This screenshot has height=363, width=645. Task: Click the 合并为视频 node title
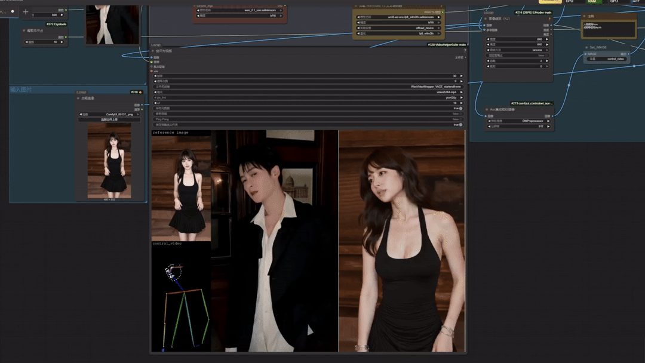[164, 51]
